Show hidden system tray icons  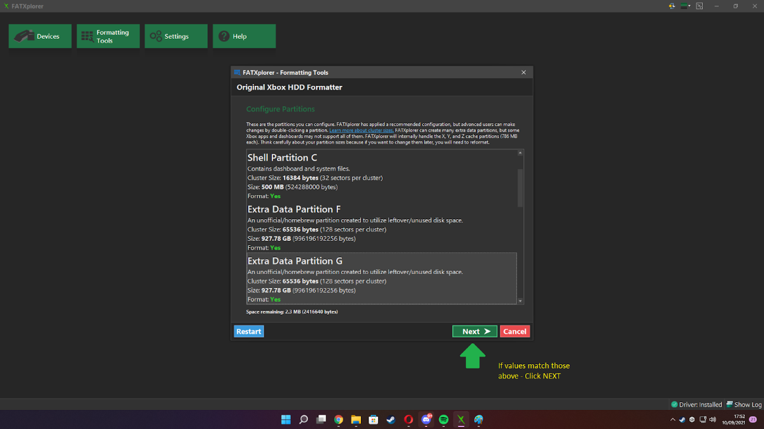(672, 419)
